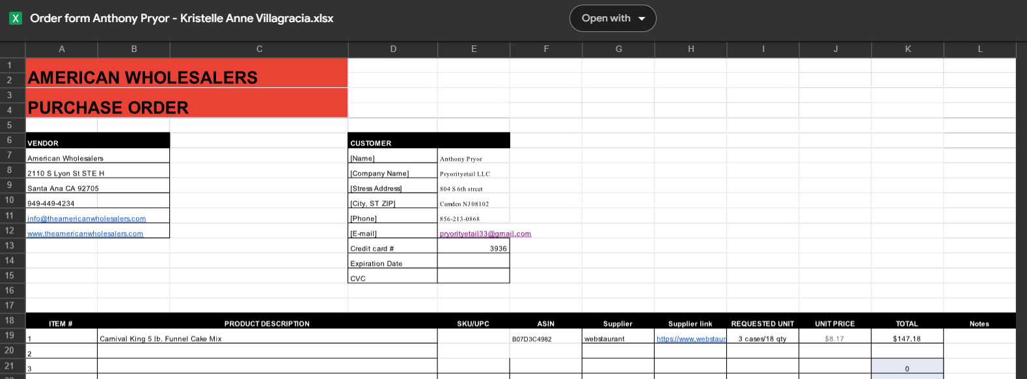Open the 'Open with' dropdown

(x=612, y=18)
